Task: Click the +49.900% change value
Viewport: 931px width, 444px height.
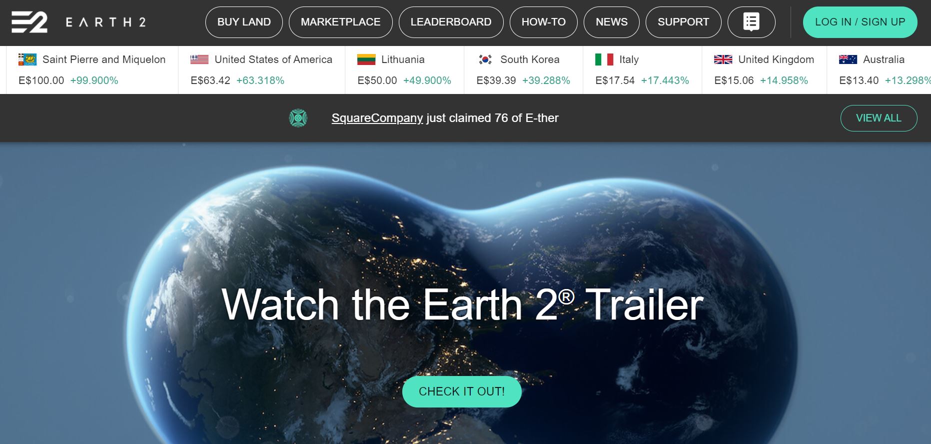Action: [427, 80]
